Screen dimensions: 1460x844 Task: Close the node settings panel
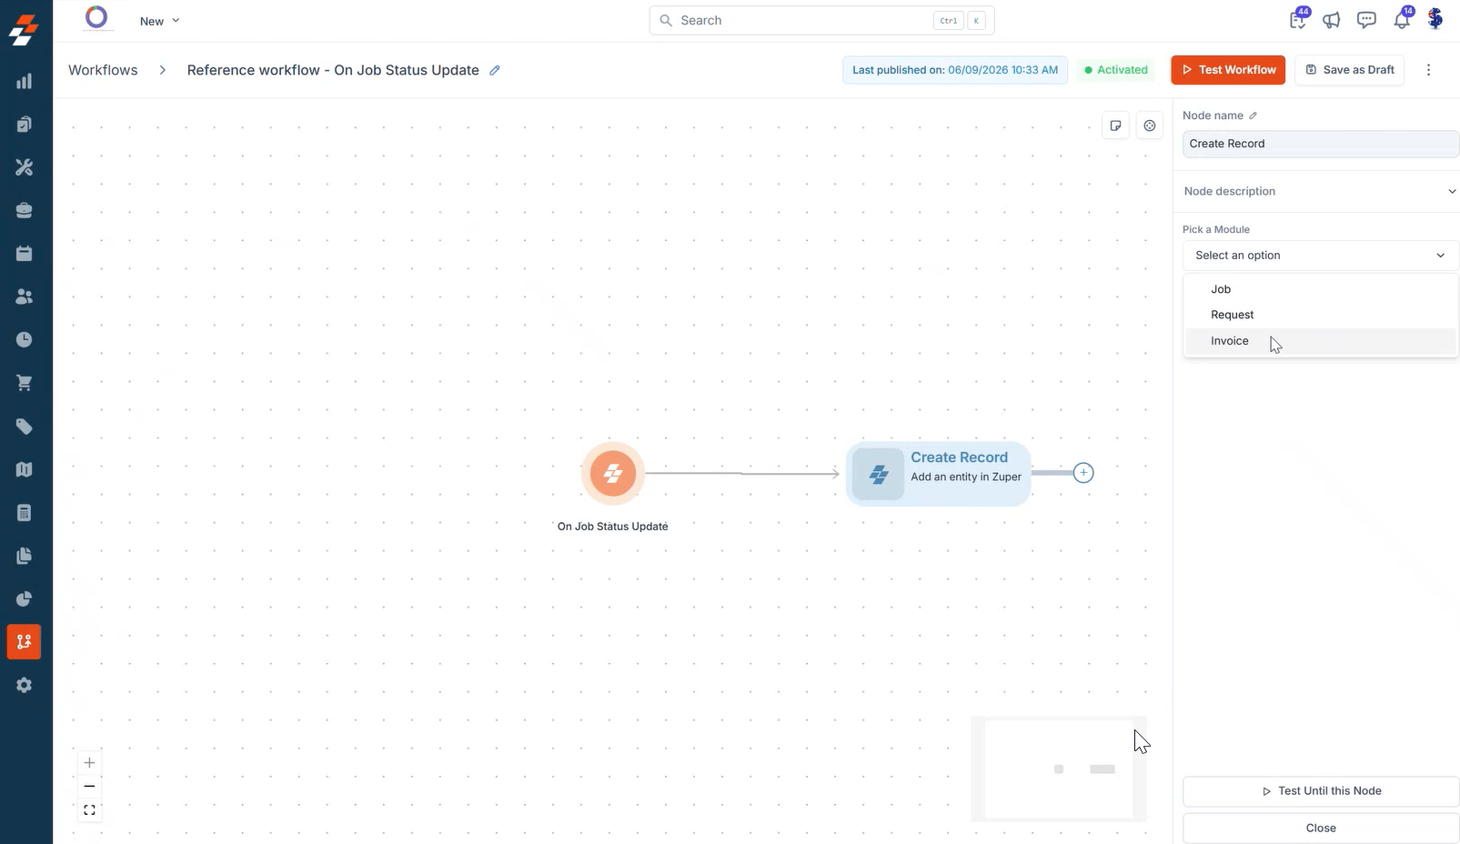pyautogui.click(x=1321, y=829)
